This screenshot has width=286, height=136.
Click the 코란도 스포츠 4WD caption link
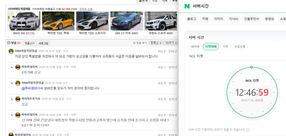click(161, 33)
